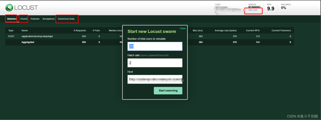The width and height of the screenshot is (321, 120).
Task: Click the Aggregated row label
Action: point(28,42)
